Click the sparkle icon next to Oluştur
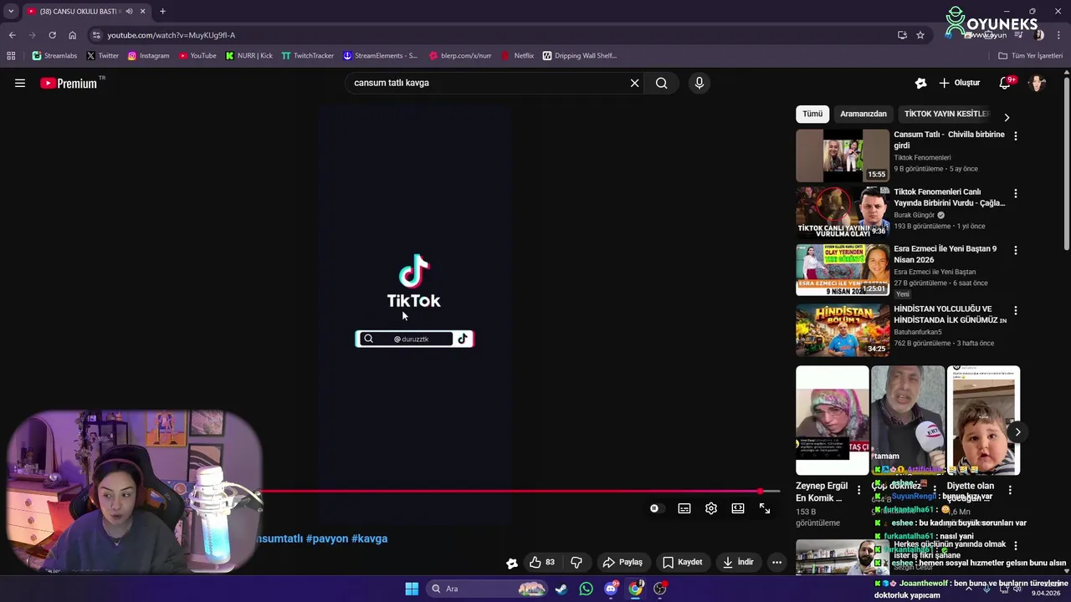This screenshot has height=602, width=1071. pyautogui.click(x=921, y=83)
